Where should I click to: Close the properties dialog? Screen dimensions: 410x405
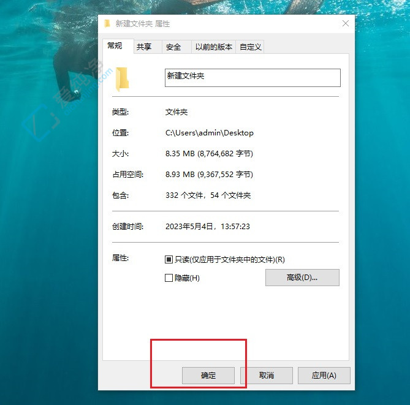(346, 23)
